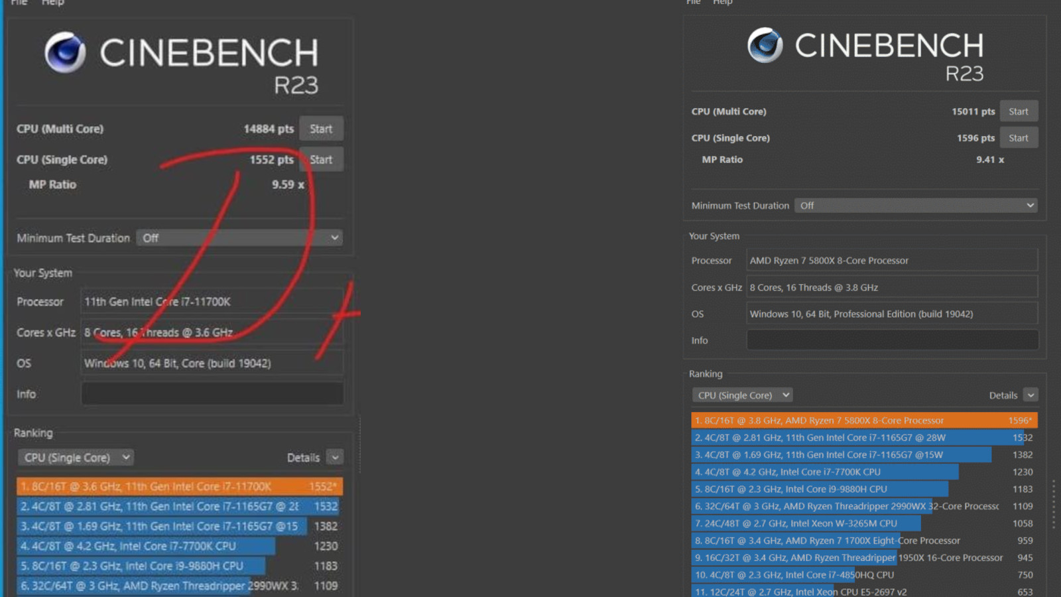Start the Multi Core test in left window
Screen dimensions: 1061x597
(x=321, y=129)
